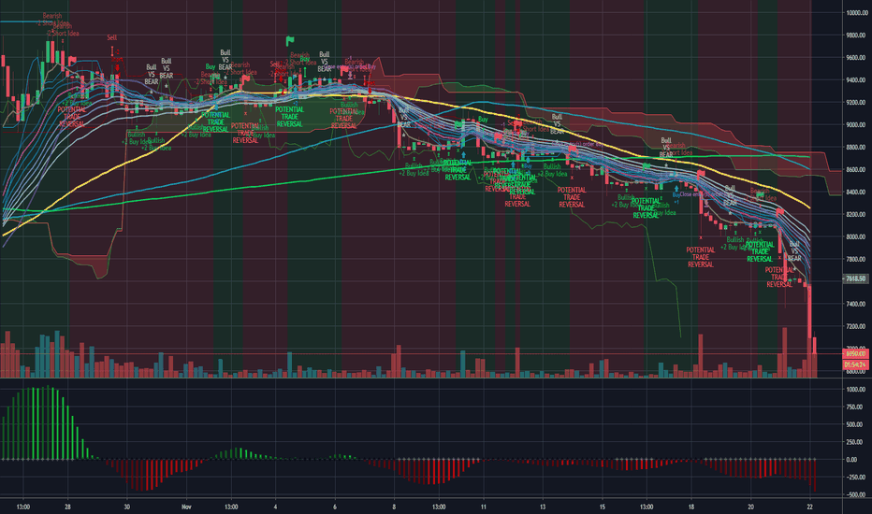The width and height of the screenshot is (872, 514).
Task: Click the 8000.00 price scale label
Action: 856,236
